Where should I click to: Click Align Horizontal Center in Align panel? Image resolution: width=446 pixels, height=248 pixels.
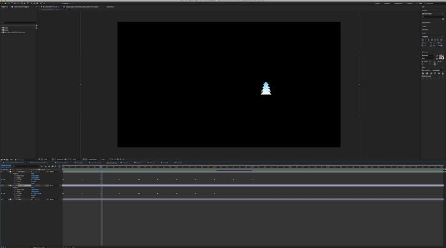(427, 73)
